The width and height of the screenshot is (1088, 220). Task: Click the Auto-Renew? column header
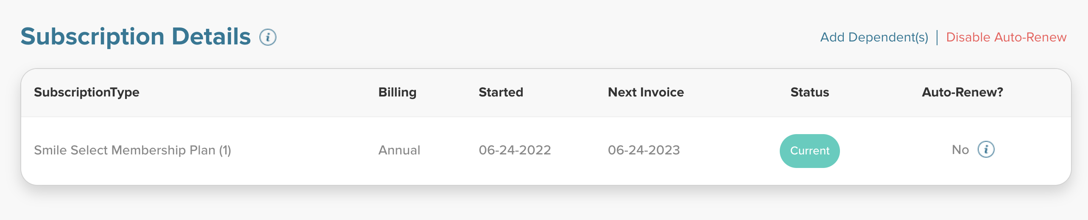point(962,92)
